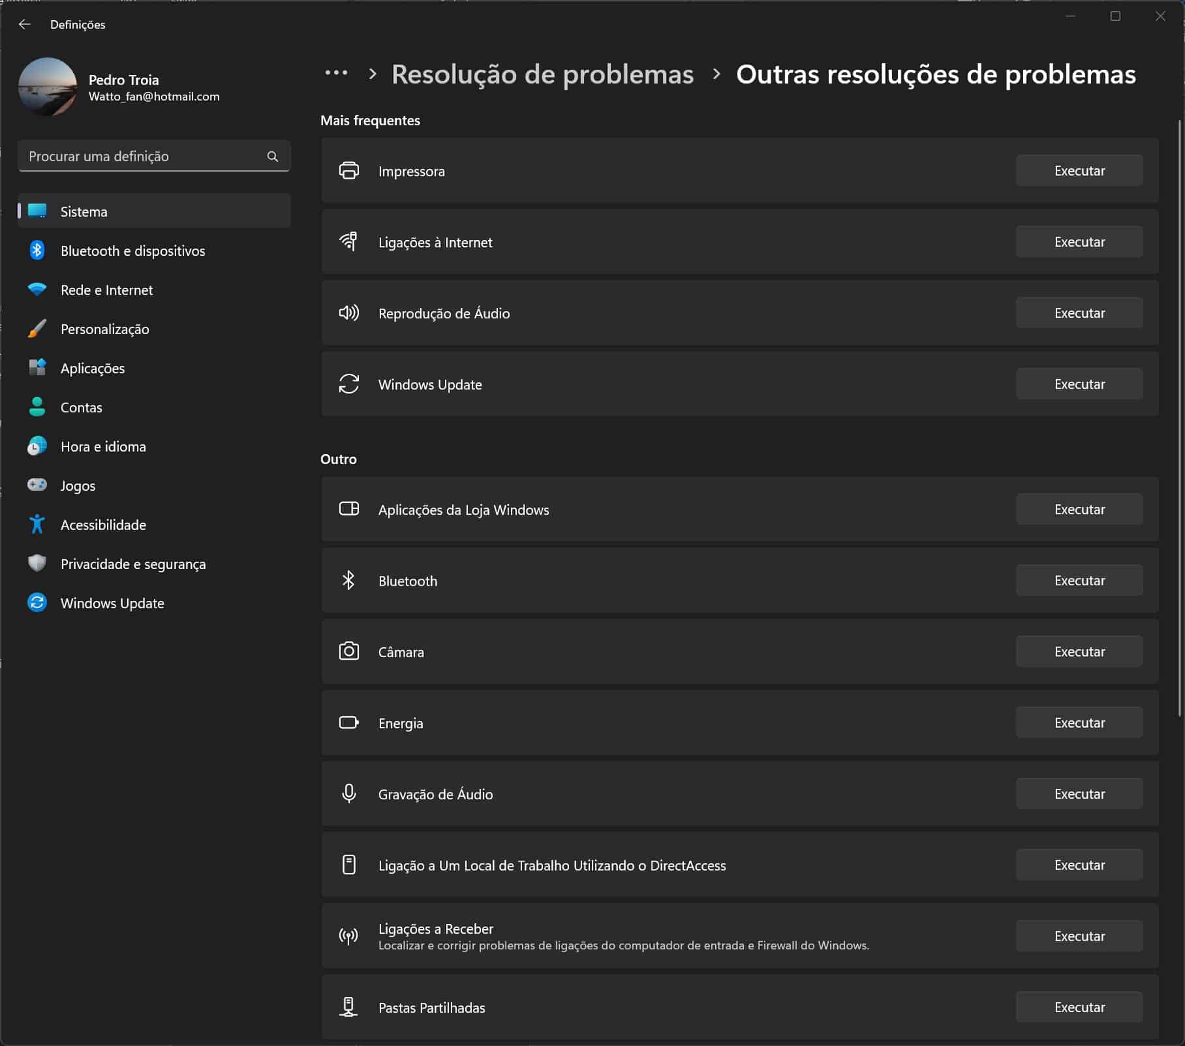Screen dimensions: 1185x1046
Task: Execute the Câmara troubleshooter
Action: (1079, 651)
